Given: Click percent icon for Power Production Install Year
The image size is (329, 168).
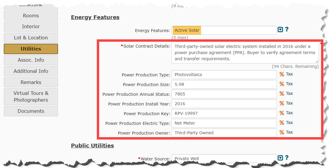Looking at the screenshot, I should click(282, 103).
